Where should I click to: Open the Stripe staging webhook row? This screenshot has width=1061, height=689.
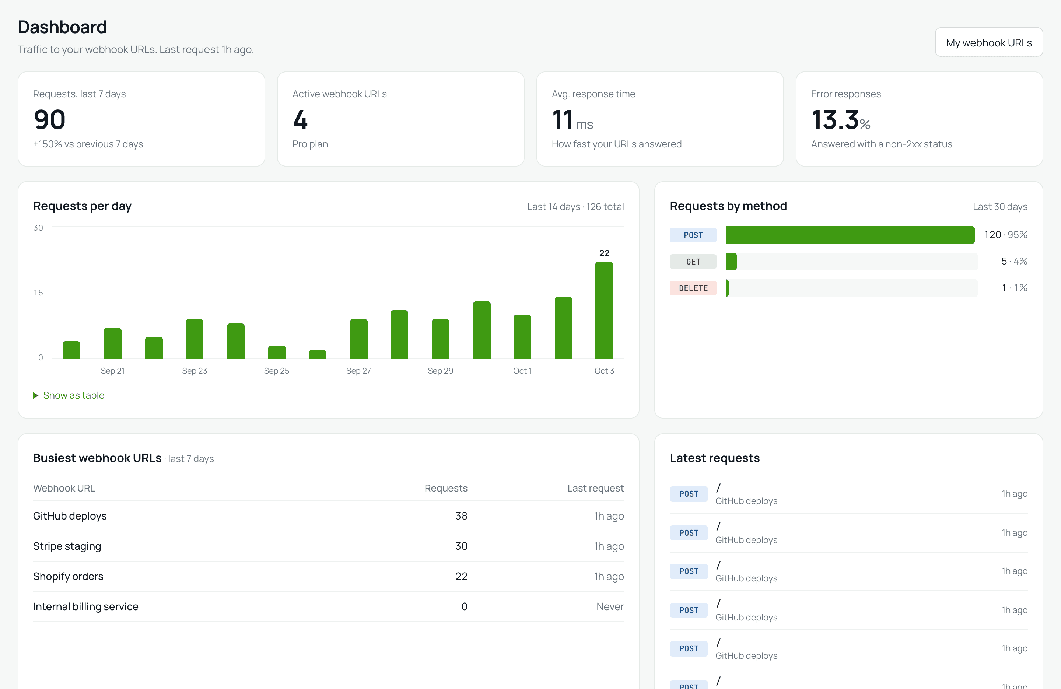[x=328, y=546]
